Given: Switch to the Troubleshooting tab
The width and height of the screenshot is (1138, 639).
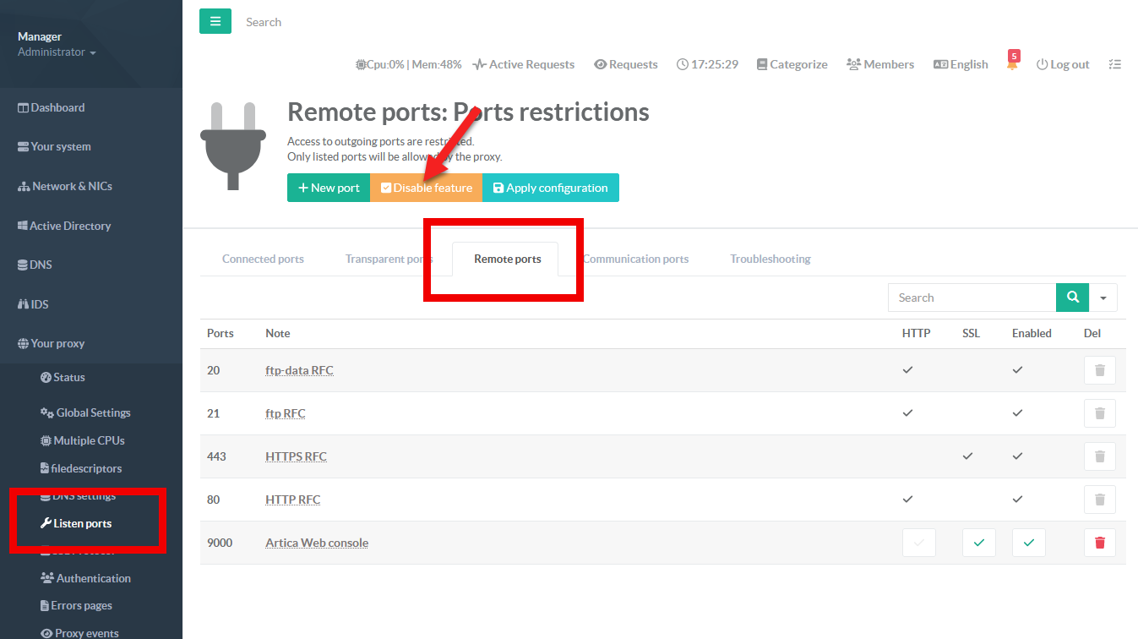Looking at the screenshot, I should (x=770, y=259).
